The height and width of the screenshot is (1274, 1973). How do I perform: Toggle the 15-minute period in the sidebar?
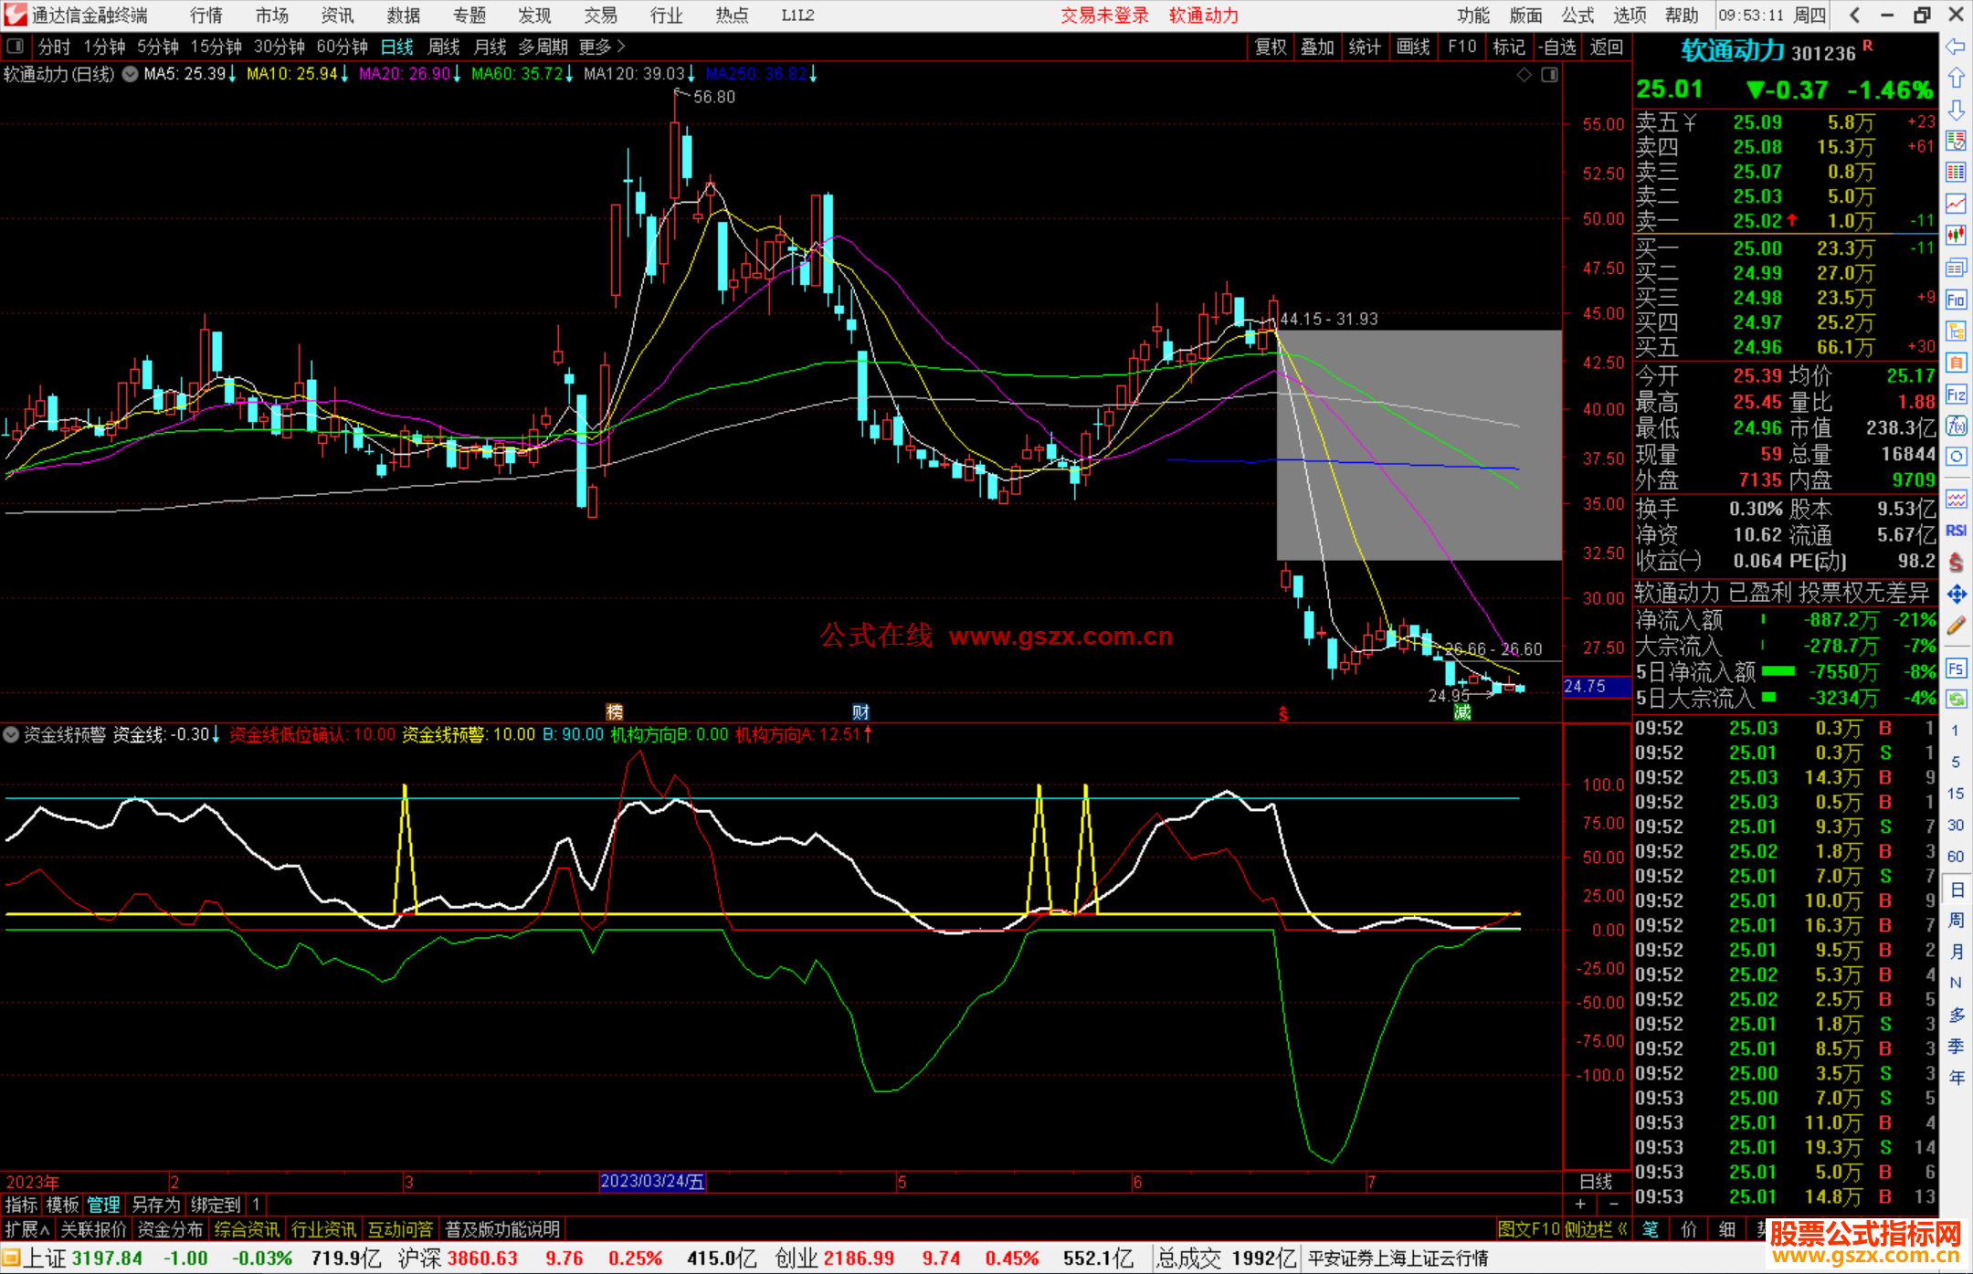point(1956,794)
